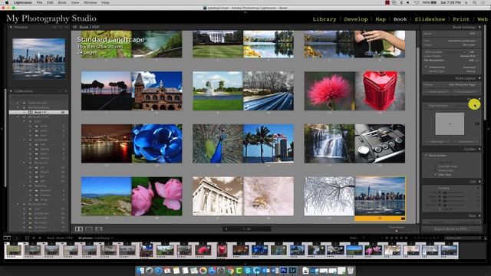491x276 pixels.
Task: Open Photoshop from the Dock
Action: pyautogui.click(x=284, y=270)
